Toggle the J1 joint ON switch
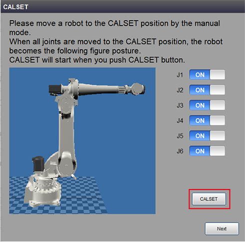Screen dimensions: 245x242 pos(207,75)
